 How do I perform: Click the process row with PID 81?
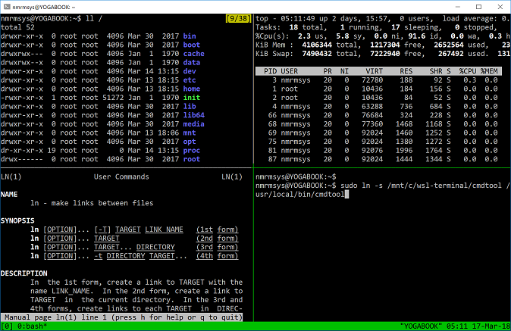point(378,151)
